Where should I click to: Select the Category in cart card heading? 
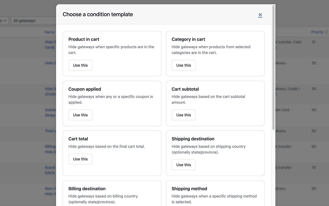coord(188,39)
